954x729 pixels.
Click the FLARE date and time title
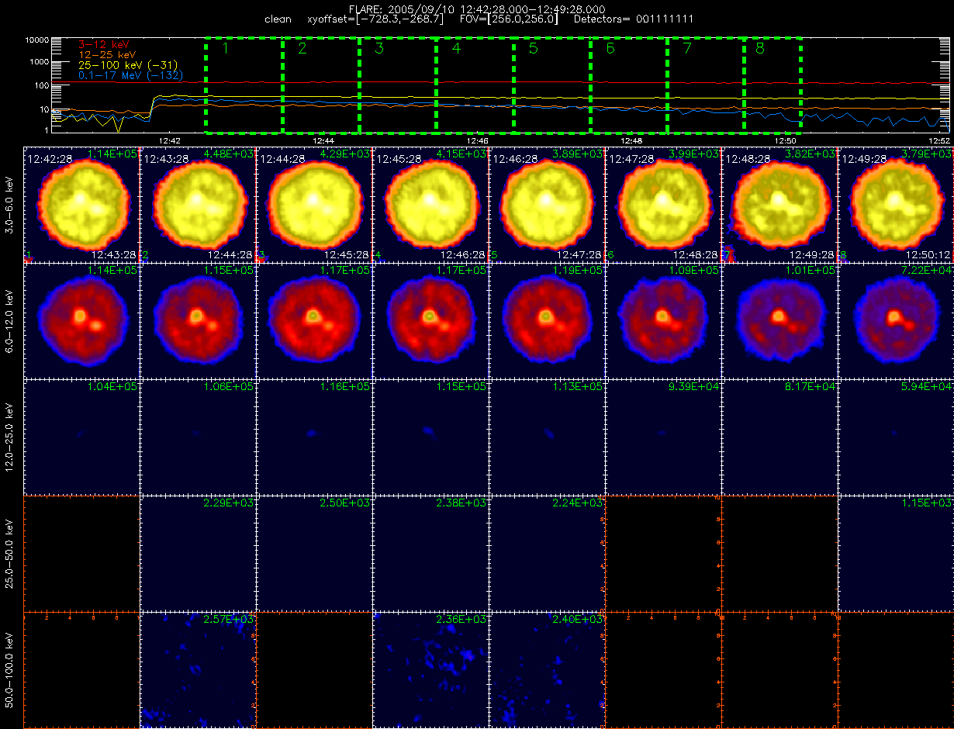point(477,9)
